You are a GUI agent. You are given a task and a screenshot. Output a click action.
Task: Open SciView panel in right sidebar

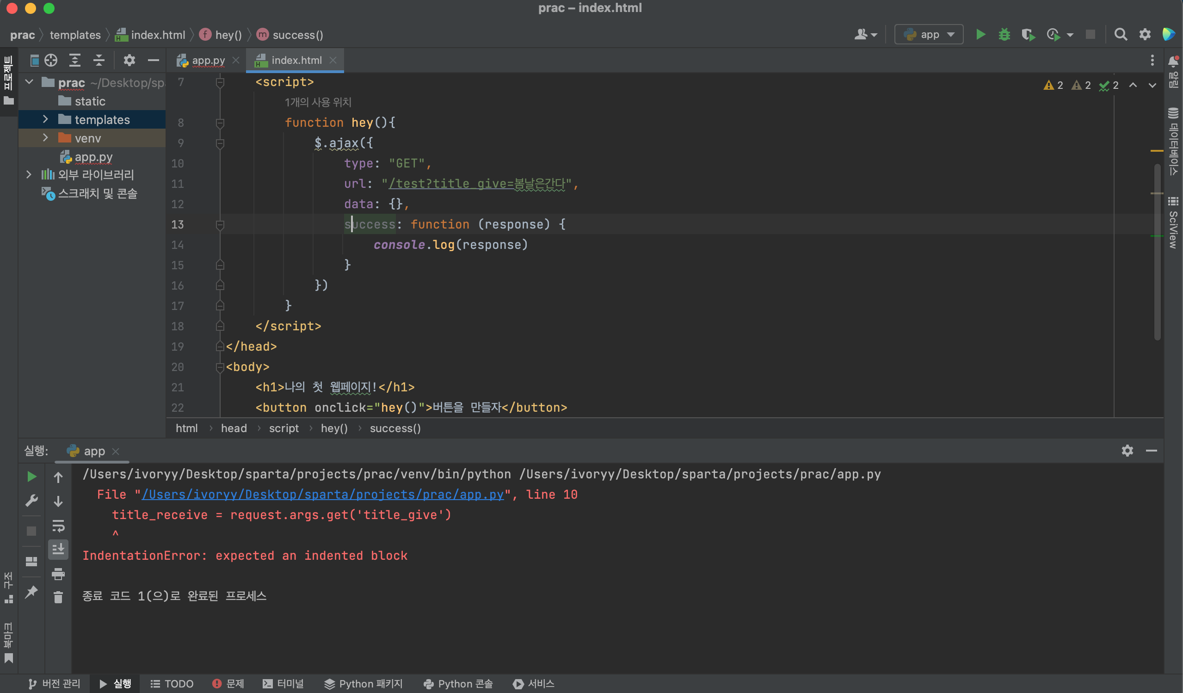(1173, 223)
